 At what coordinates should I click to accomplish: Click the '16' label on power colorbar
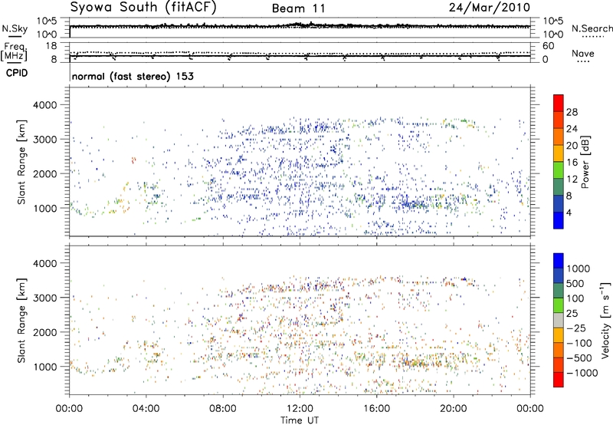point(572,163)
